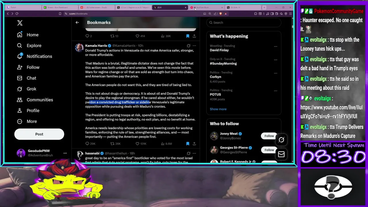Open more options for #SundayMorning trend
The height and width of the screenshot is (207, 368).
pos(275,60)
